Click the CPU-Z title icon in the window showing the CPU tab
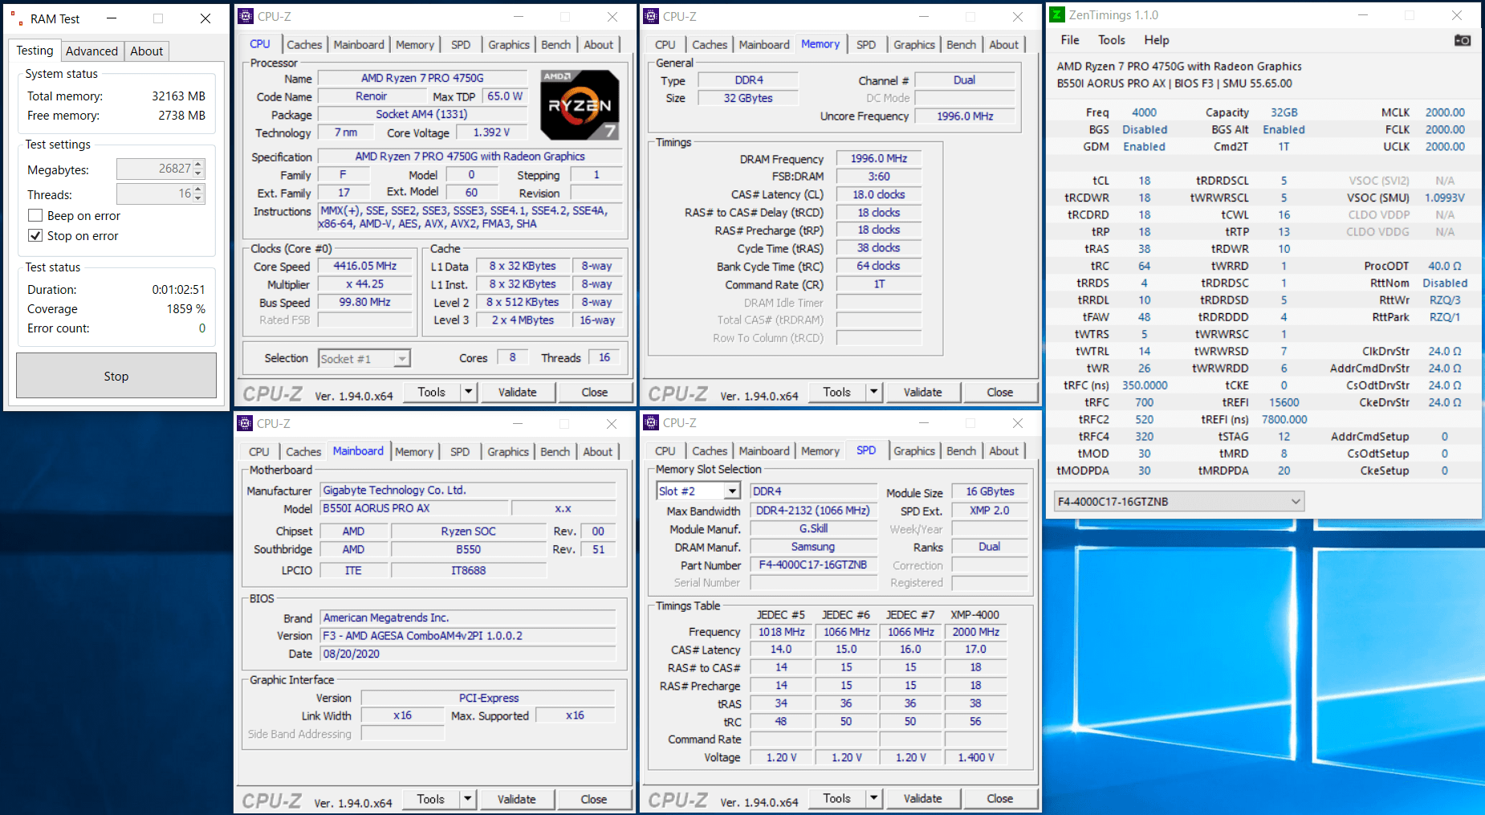This screenshot has height=815, width=1485. (246, 16)
